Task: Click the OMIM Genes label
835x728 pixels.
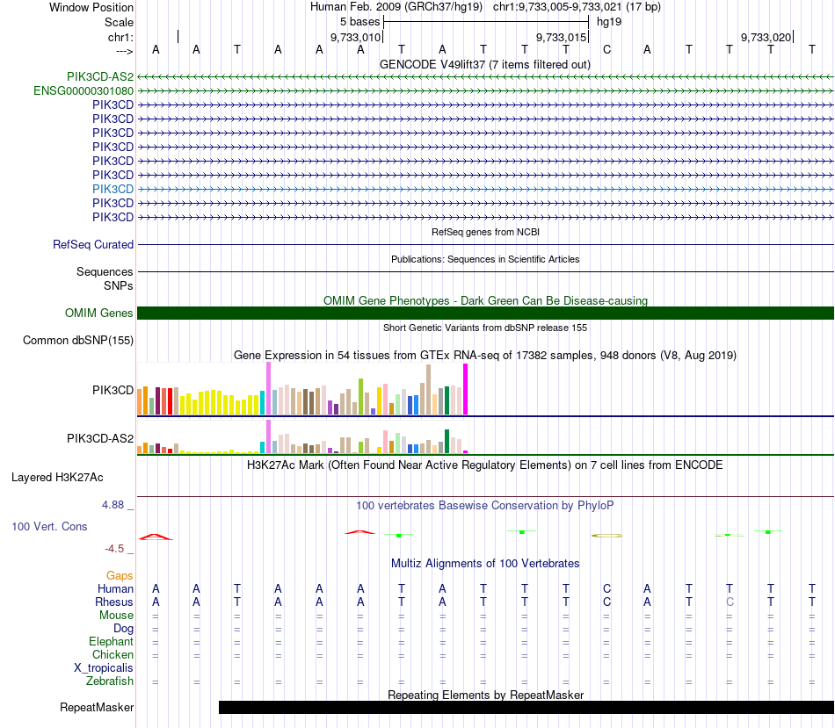Action: click(x=99, y=313)
